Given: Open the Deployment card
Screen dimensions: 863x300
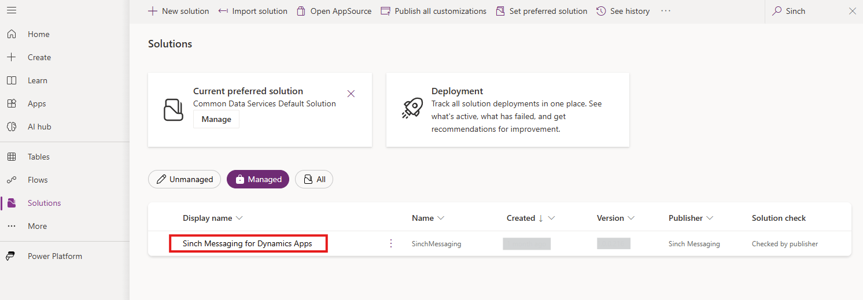Looking at the screenshot, I should [x=508, y=110].
